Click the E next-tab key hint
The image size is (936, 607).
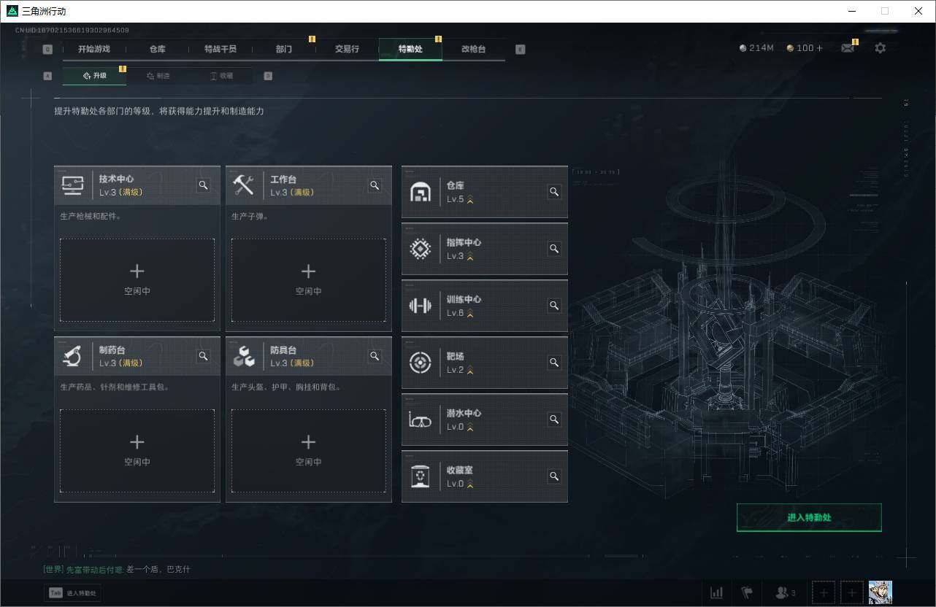pyautogui.click(x=520, y=50)
